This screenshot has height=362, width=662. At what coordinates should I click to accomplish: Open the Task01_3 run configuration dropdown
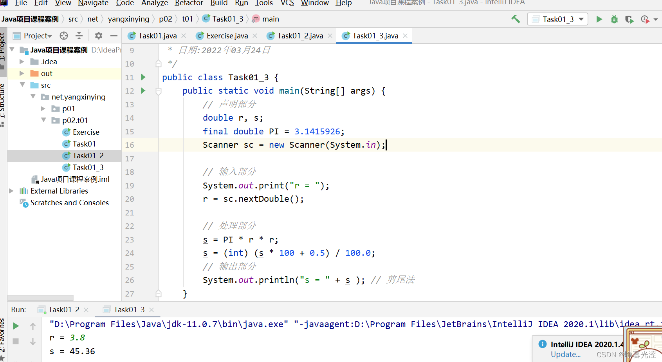tap(557, 19)
